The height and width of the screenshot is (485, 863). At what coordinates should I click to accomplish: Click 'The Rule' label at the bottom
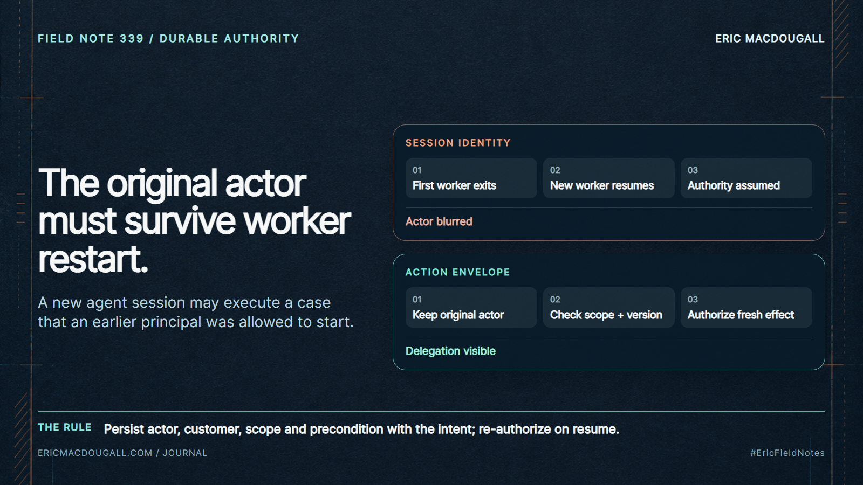coord(65,427)
